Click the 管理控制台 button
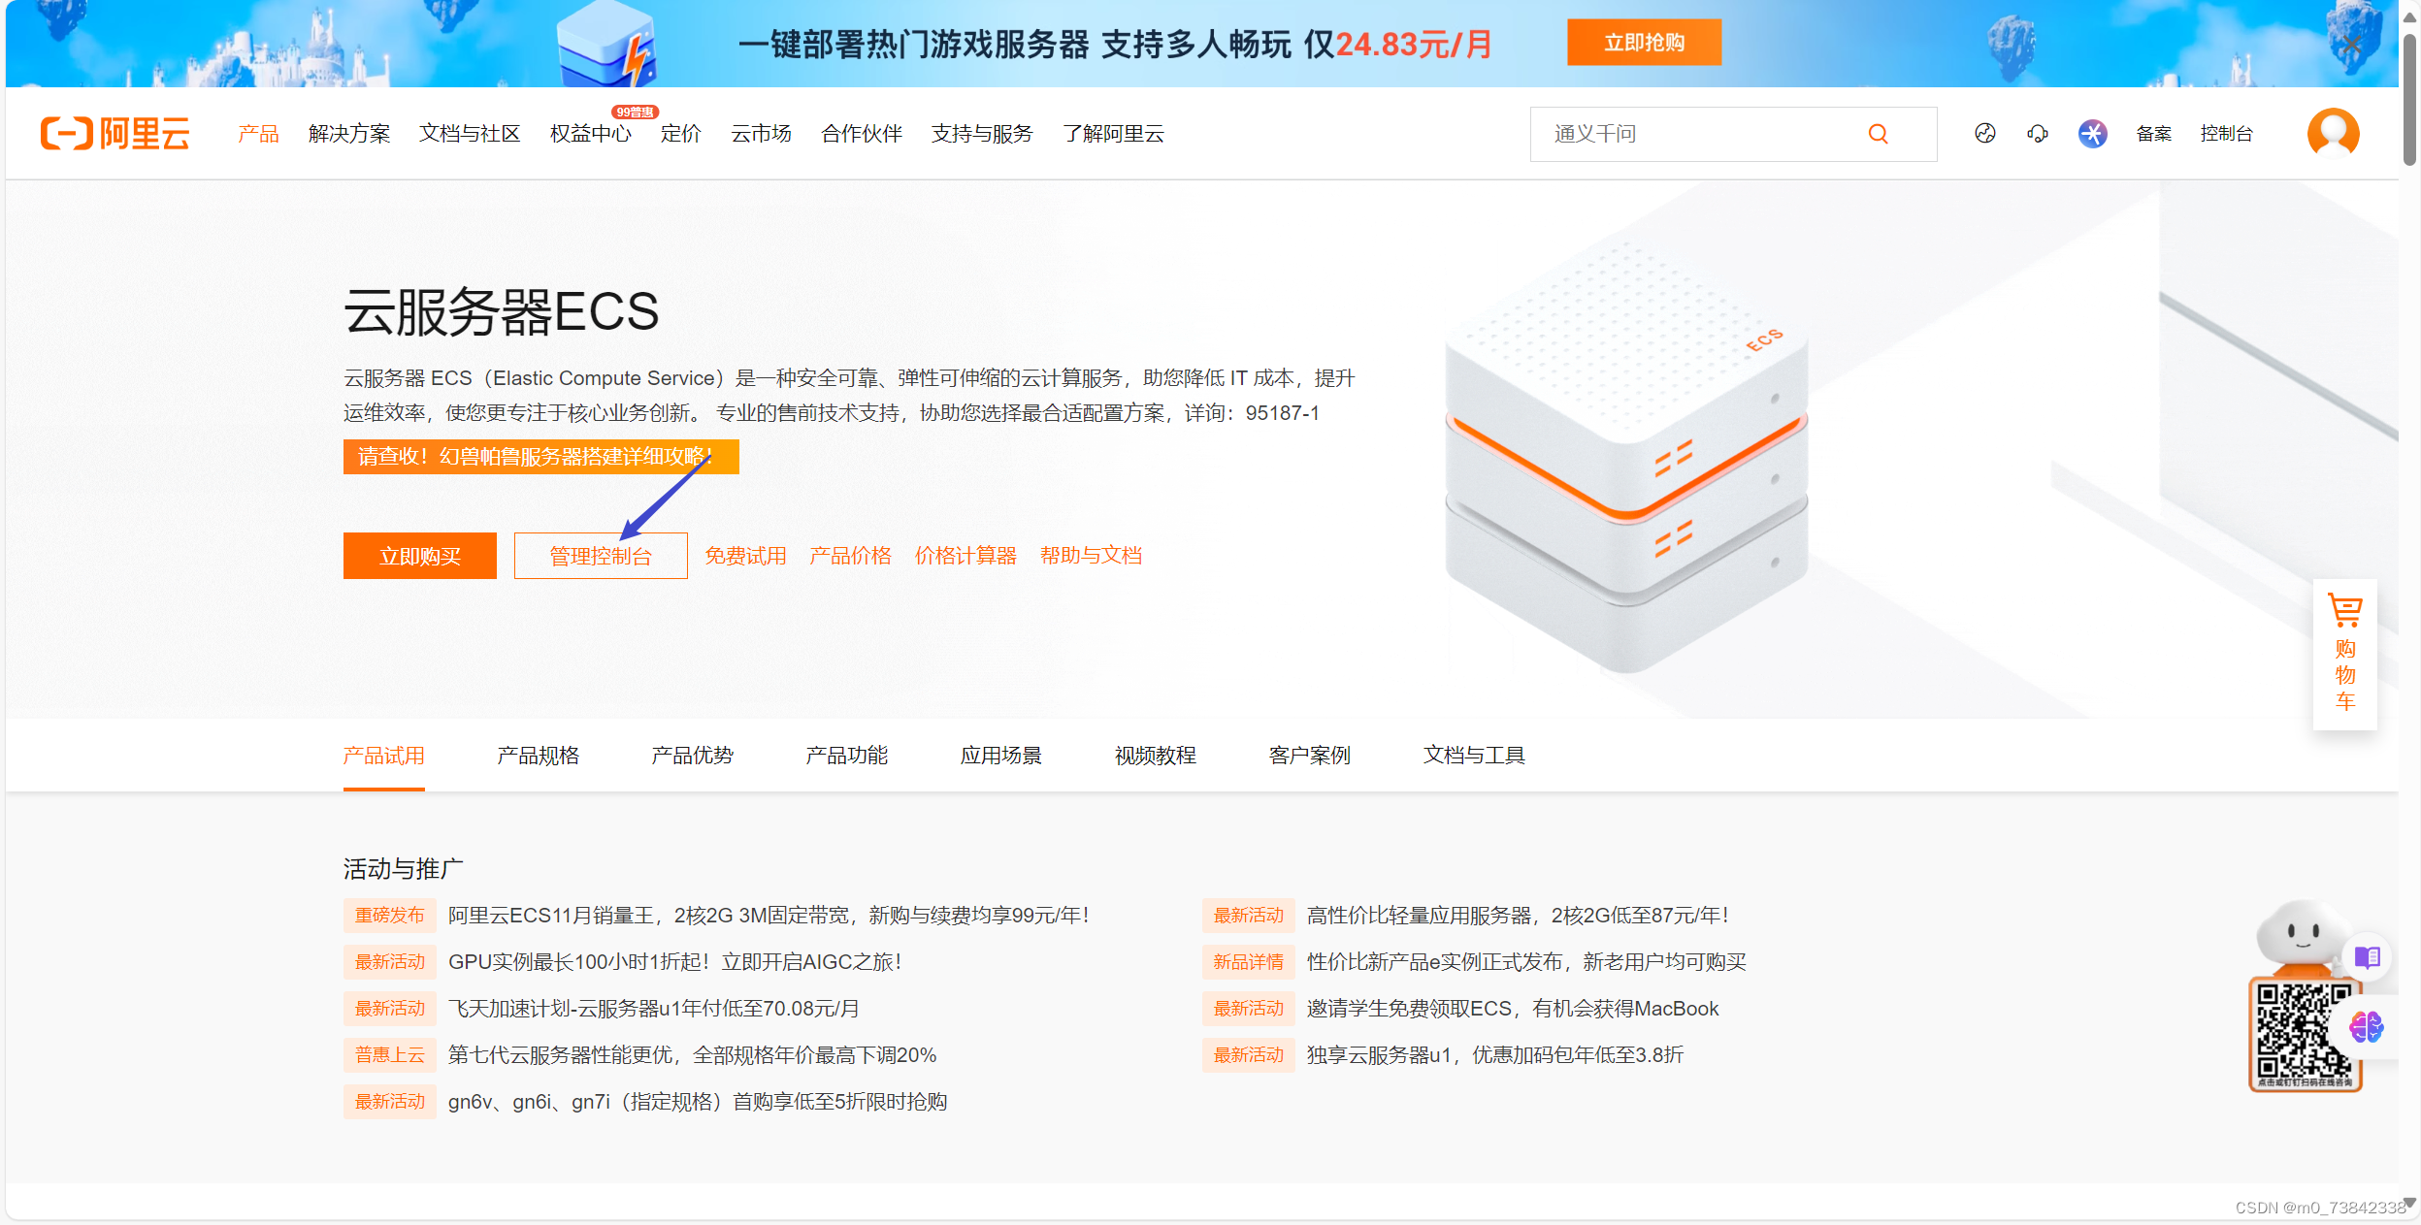 pyautogui.click(x=601, y=556)
